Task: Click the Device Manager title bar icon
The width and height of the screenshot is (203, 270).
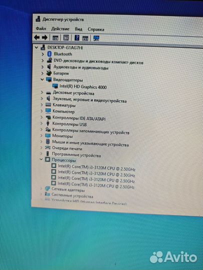Action: (x=38, y=19)
